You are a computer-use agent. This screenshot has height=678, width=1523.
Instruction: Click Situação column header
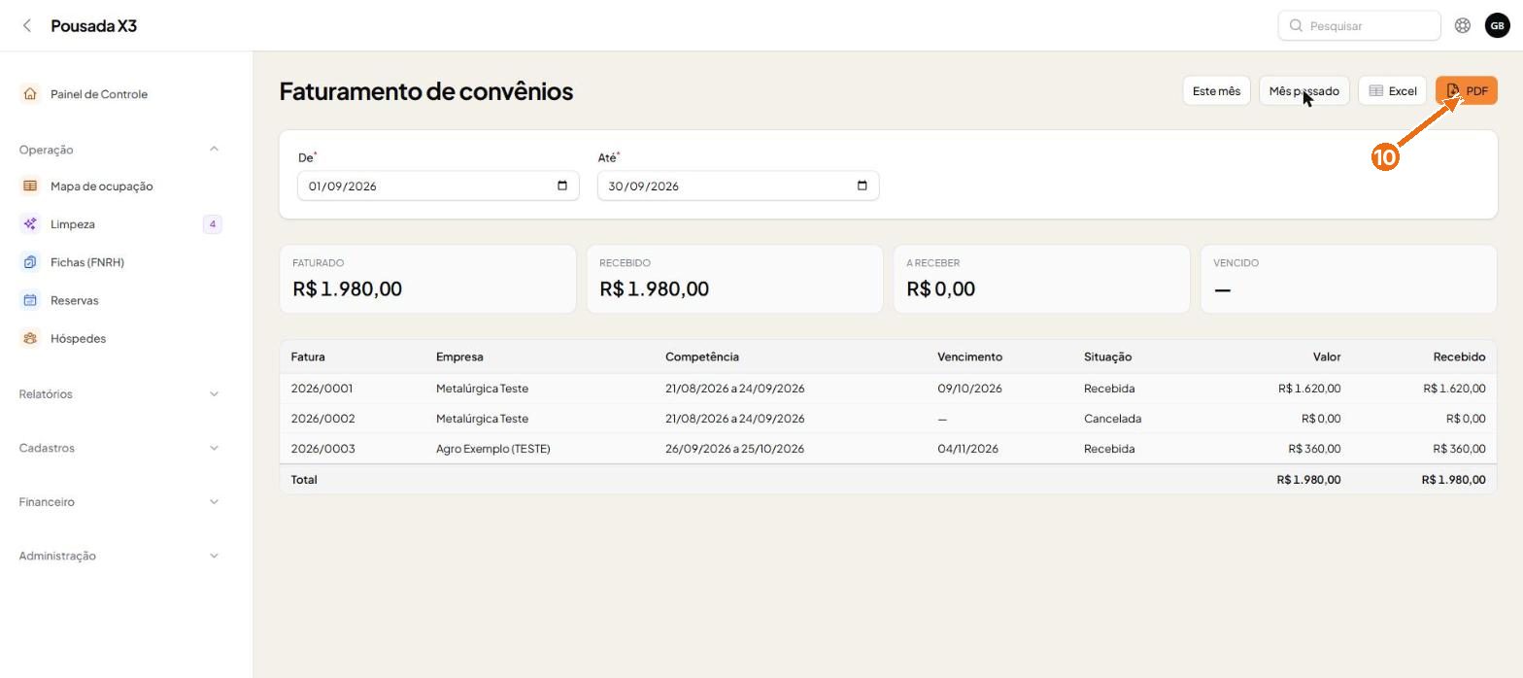1107,356
